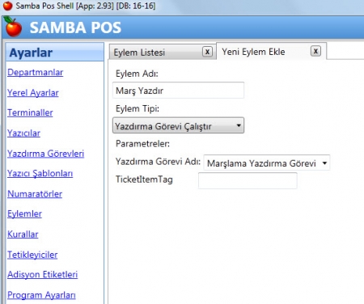The image size is (364, 304).
Task: Open the Yerel Ayarlar link
Action: tap(33, 93)
